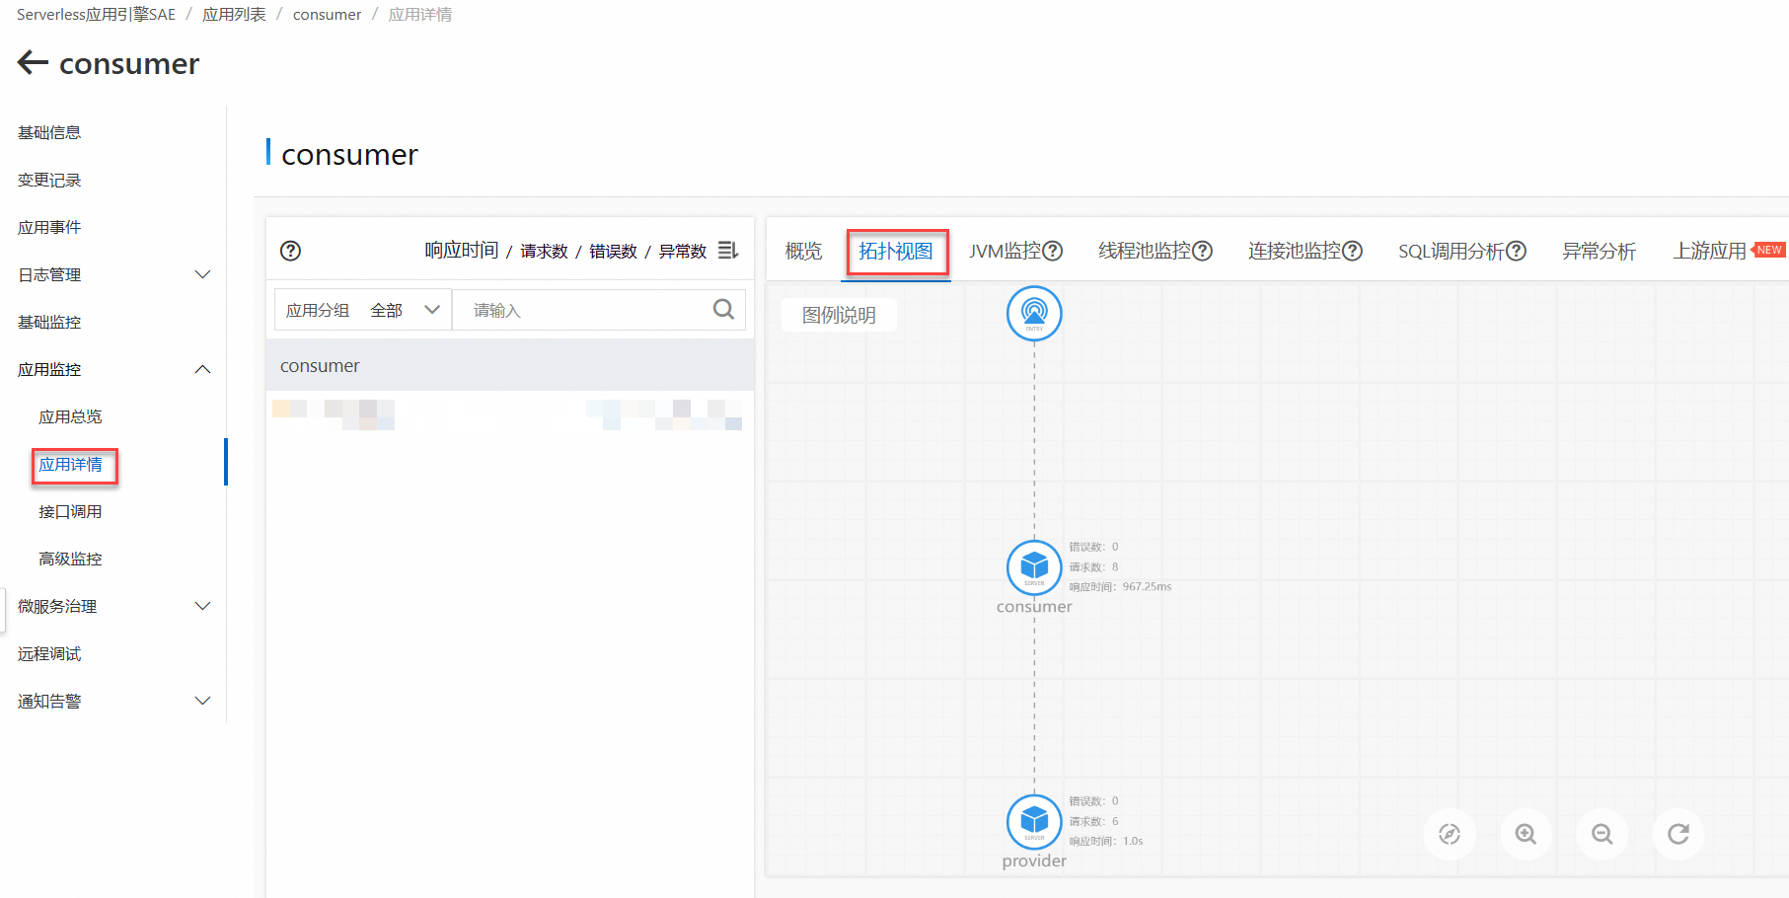Image resolution: width=1789 pixels, height=898 pixels.
Task: Open 远程调试 in the sidebar
Action: [x=49, y=653]
